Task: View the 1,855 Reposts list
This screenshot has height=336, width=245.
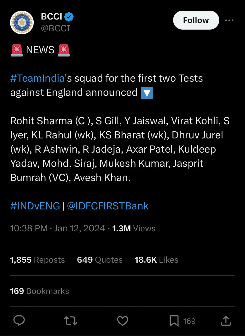Action: 37,260
